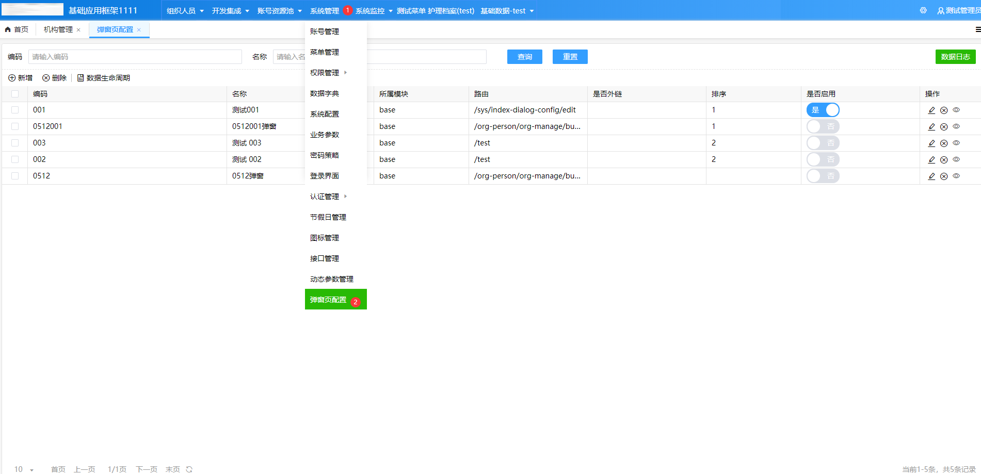This screenshot has width=981, height=474.
Task: Enable the switch for row 003
Action: pyautogui.click(x=823, y=143)
